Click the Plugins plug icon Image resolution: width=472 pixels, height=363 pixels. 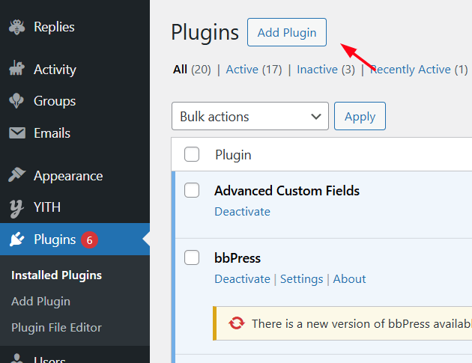pos(16,240)
